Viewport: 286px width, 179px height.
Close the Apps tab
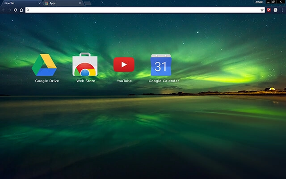tap(80, 3)
